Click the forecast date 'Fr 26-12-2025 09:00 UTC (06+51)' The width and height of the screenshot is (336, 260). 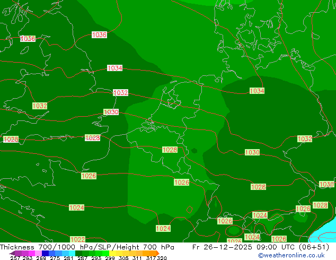click(261, 247)
